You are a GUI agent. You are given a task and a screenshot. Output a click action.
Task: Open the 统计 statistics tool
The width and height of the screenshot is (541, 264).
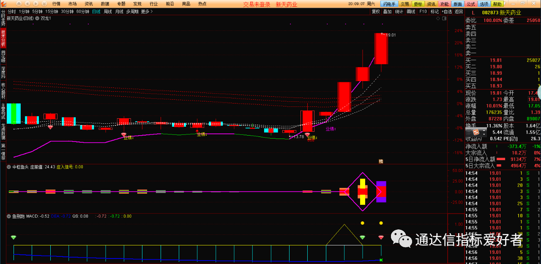tap(399, 11)
